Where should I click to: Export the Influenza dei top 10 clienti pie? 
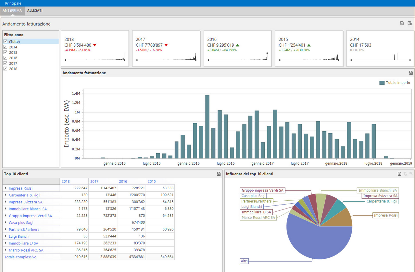(x=399, y=174)
